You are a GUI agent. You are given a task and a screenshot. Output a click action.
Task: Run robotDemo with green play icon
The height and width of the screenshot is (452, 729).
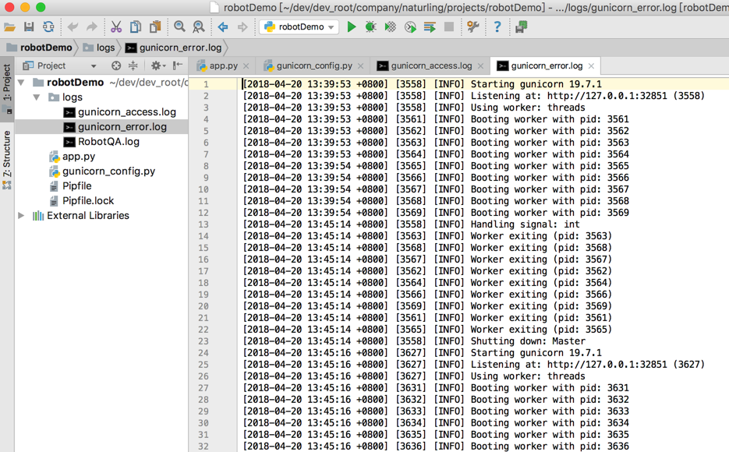[352, 27]
